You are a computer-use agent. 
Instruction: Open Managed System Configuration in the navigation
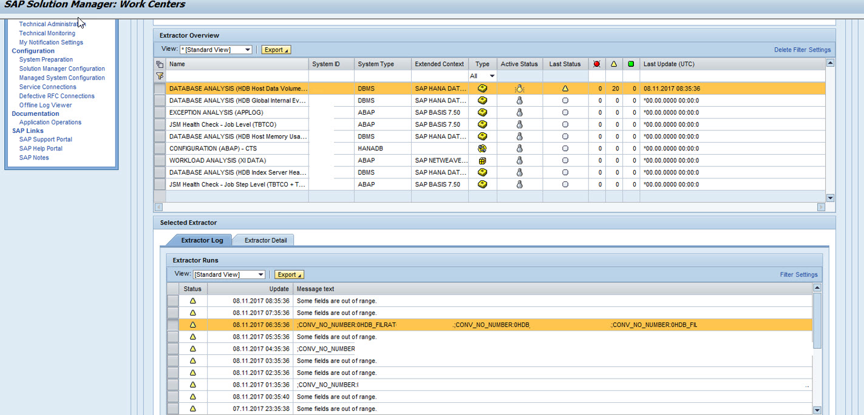[62, 78]
